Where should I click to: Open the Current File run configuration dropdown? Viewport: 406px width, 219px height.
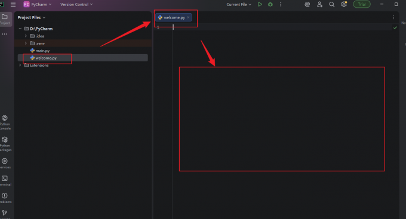coord(239,4)
